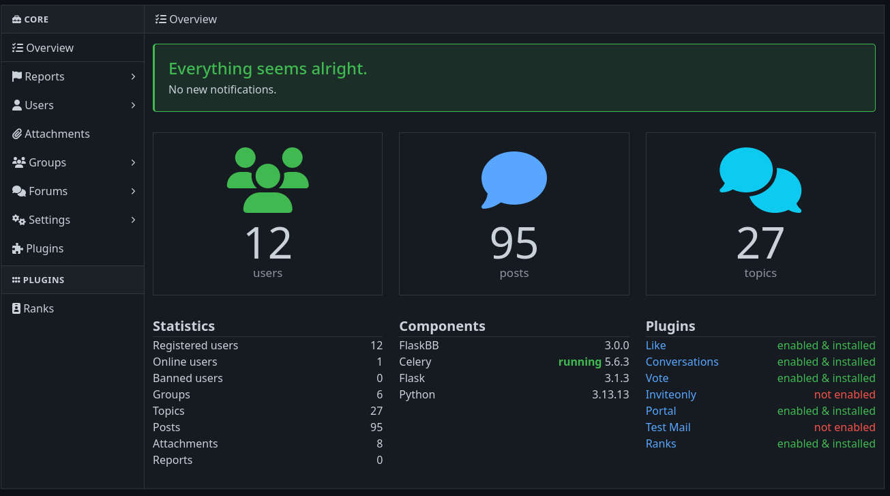Viewport: 890px width, 496px height.
Task: Open Plugins in the sidebar
Action: pos(72,248)
